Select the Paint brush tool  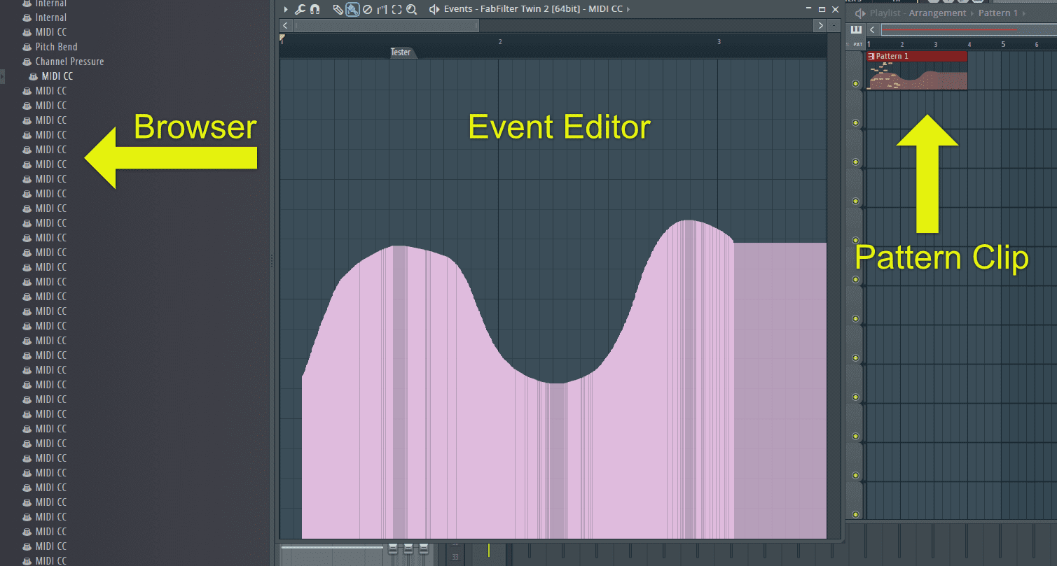click(x=354, y=9)
